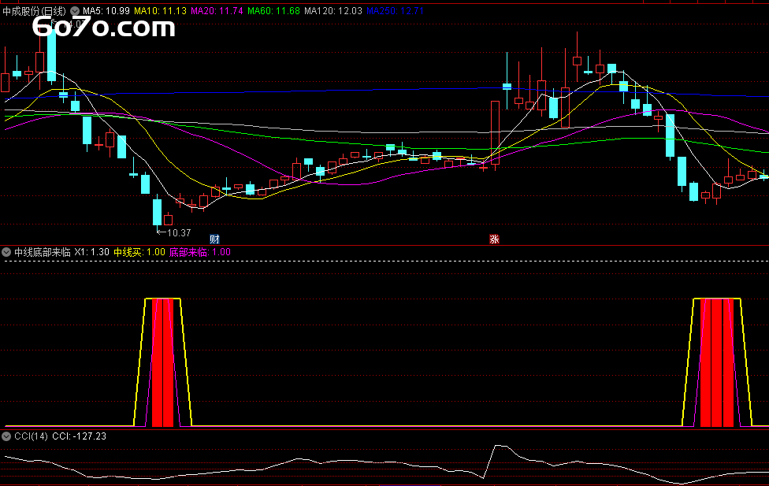Click the CCI: -127.23 reading

tap(79, 436)
